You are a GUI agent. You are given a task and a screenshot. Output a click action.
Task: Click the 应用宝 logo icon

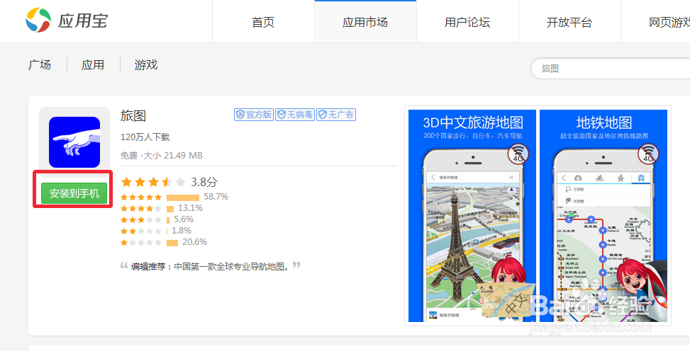tap(38, 21)
